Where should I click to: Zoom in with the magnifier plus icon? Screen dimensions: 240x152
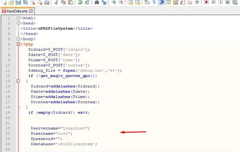[113, 2]
